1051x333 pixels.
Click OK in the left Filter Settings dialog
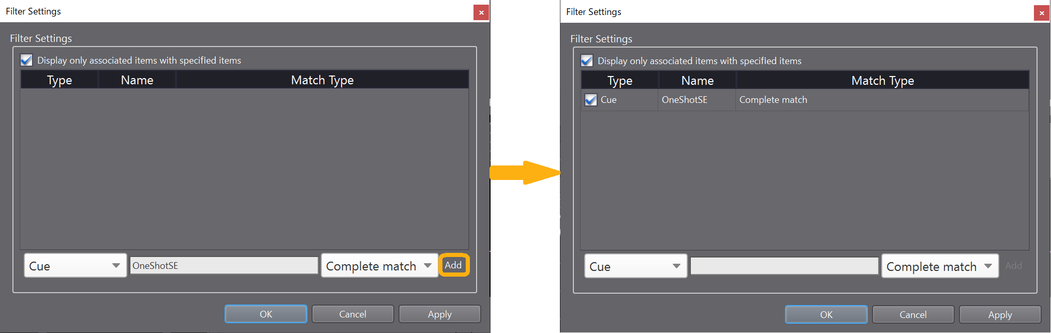pos(266,314)
